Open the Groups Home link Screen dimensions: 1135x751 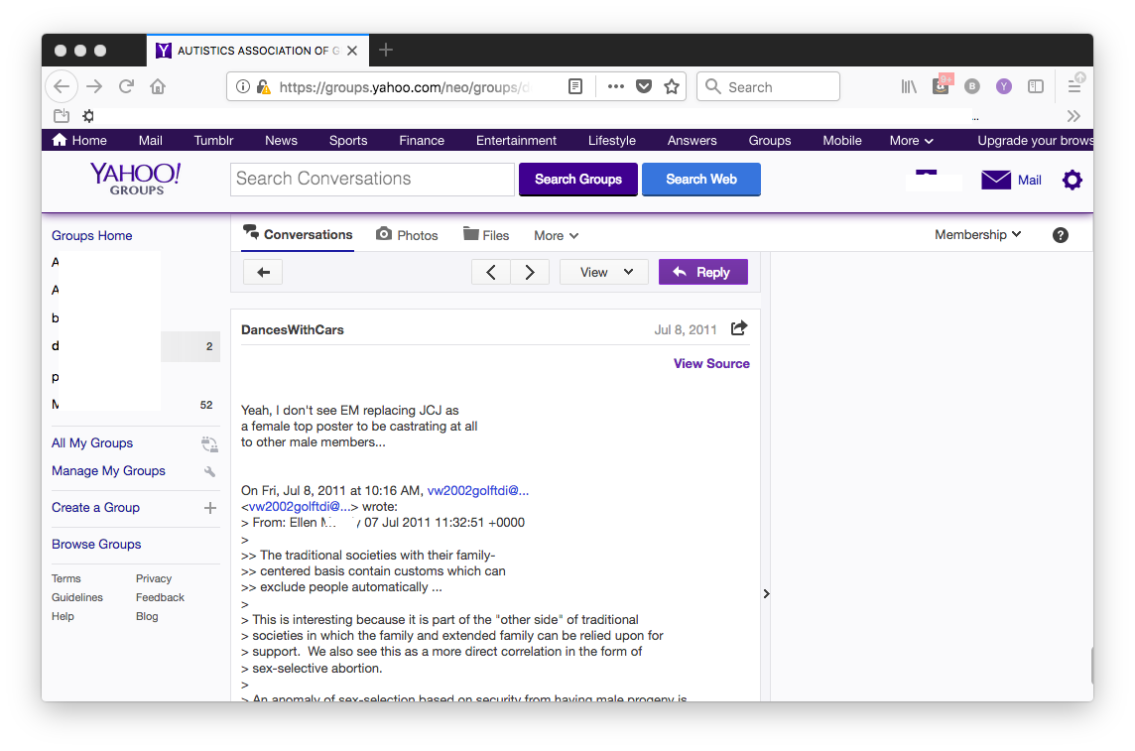click(92, 236)
